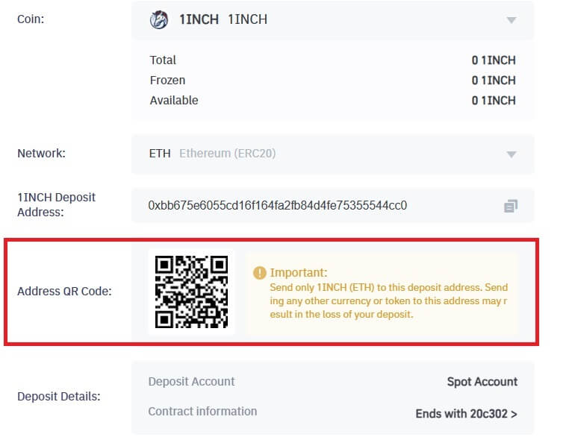Screen dimensions: 572x437
Task: Click the Total balance amount
Action: (493, 60)
